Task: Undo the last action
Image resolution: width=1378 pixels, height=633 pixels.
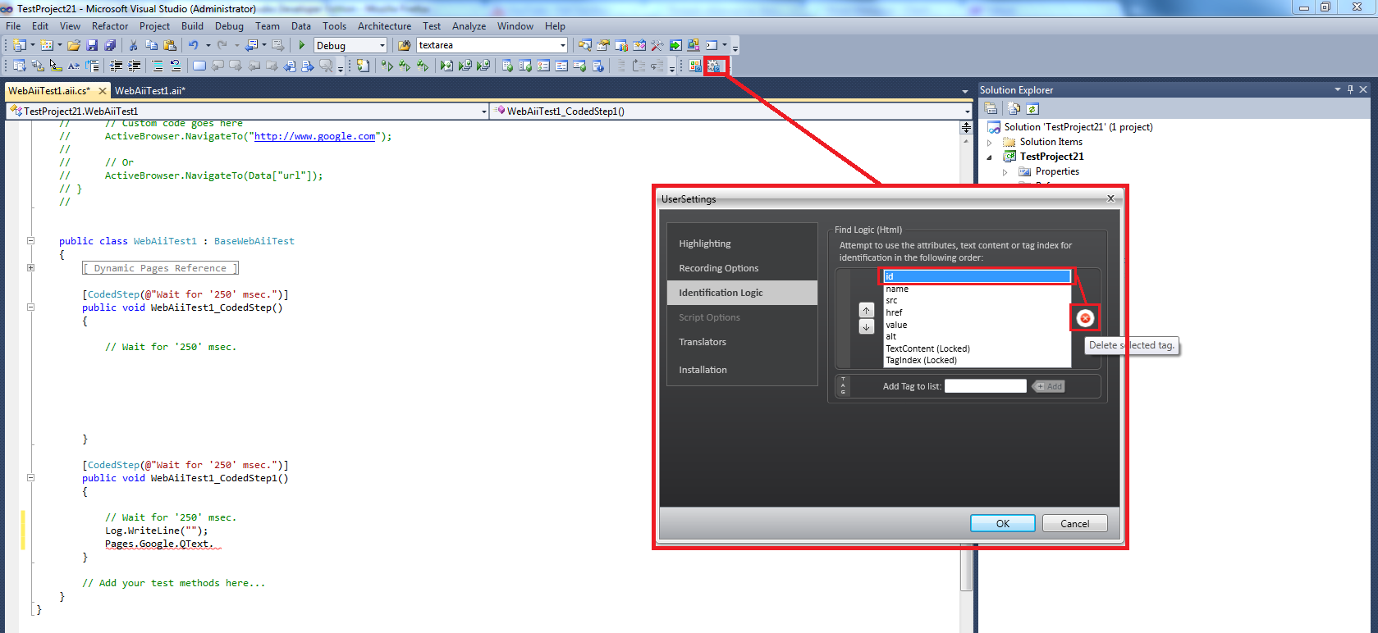Action: pyautogui.click(x=194, y=45)
